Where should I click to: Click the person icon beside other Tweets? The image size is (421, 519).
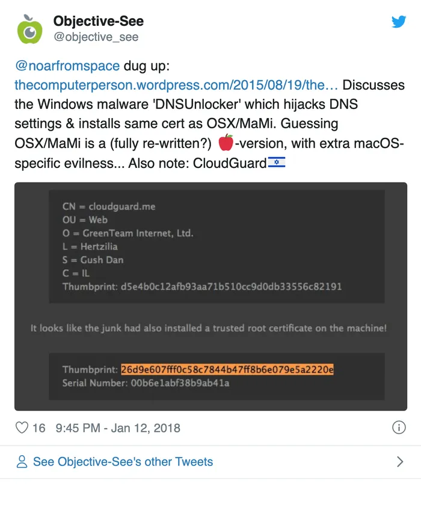pos(22,462)
